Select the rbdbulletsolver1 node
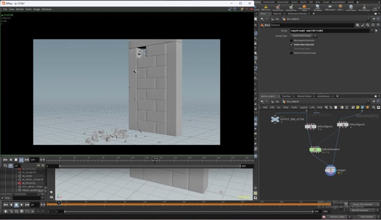This screenshot has width=381, height=220. click(x=316, y=150)
